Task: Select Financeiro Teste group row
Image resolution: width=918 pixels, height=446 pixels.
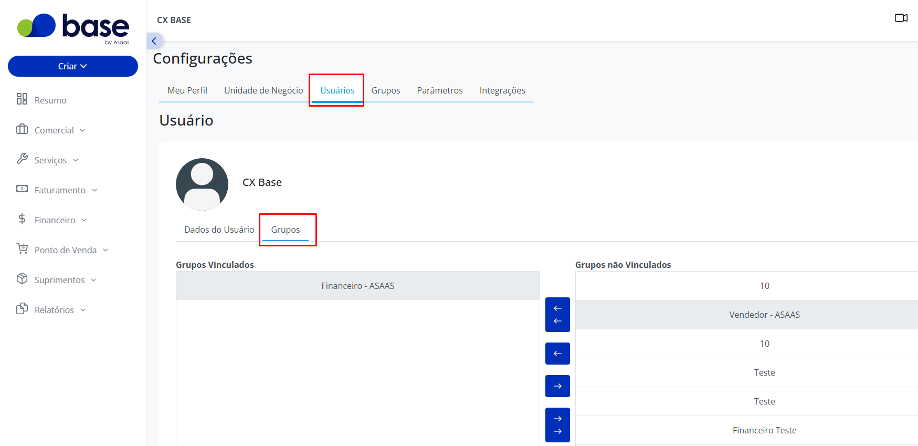Action: (x=747, y=430)
